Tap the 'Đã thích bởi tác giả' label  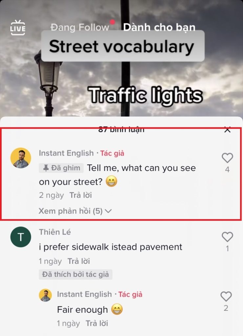coord(76,274)
